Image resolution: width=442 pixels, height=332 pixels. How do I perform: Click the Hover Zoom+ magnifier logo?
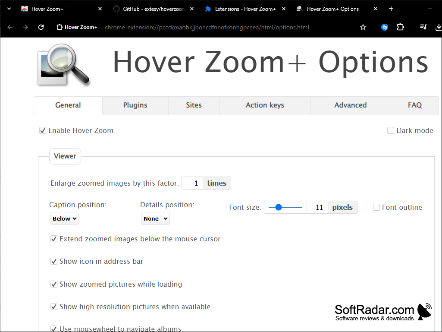63,65
